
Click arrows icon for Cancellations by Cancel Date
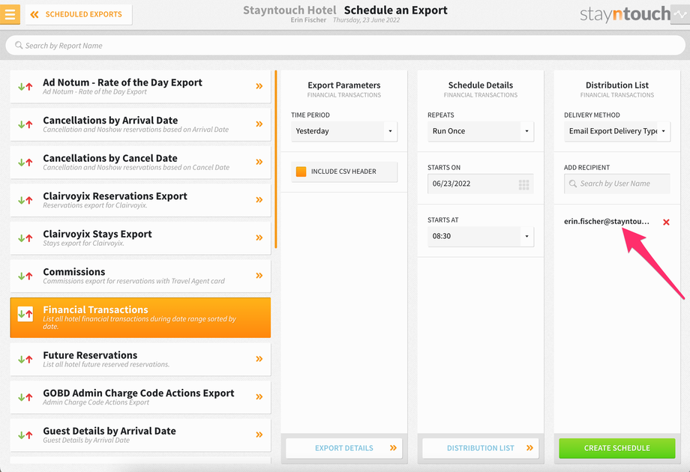click(x=25, y=162)
